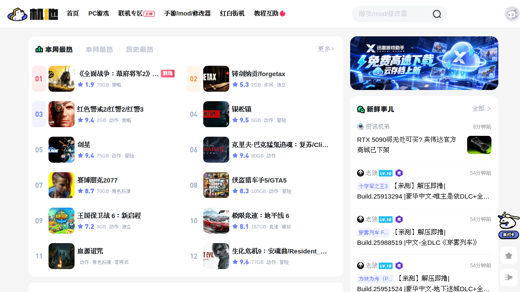Open the 迅雷游戏助手 download banner

click(424, 63)
